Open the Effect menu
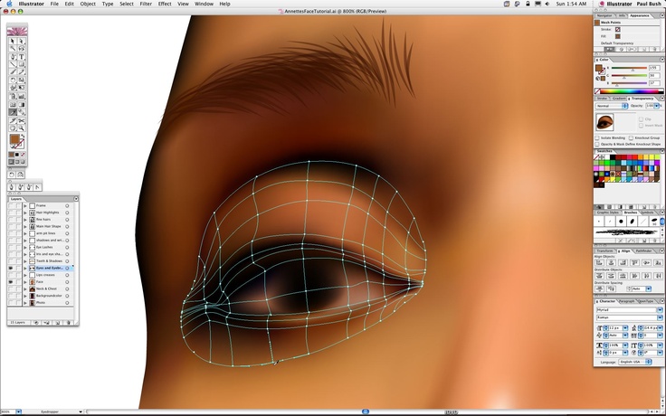Screen dimensions: 666x416 [x=165, y=4]
